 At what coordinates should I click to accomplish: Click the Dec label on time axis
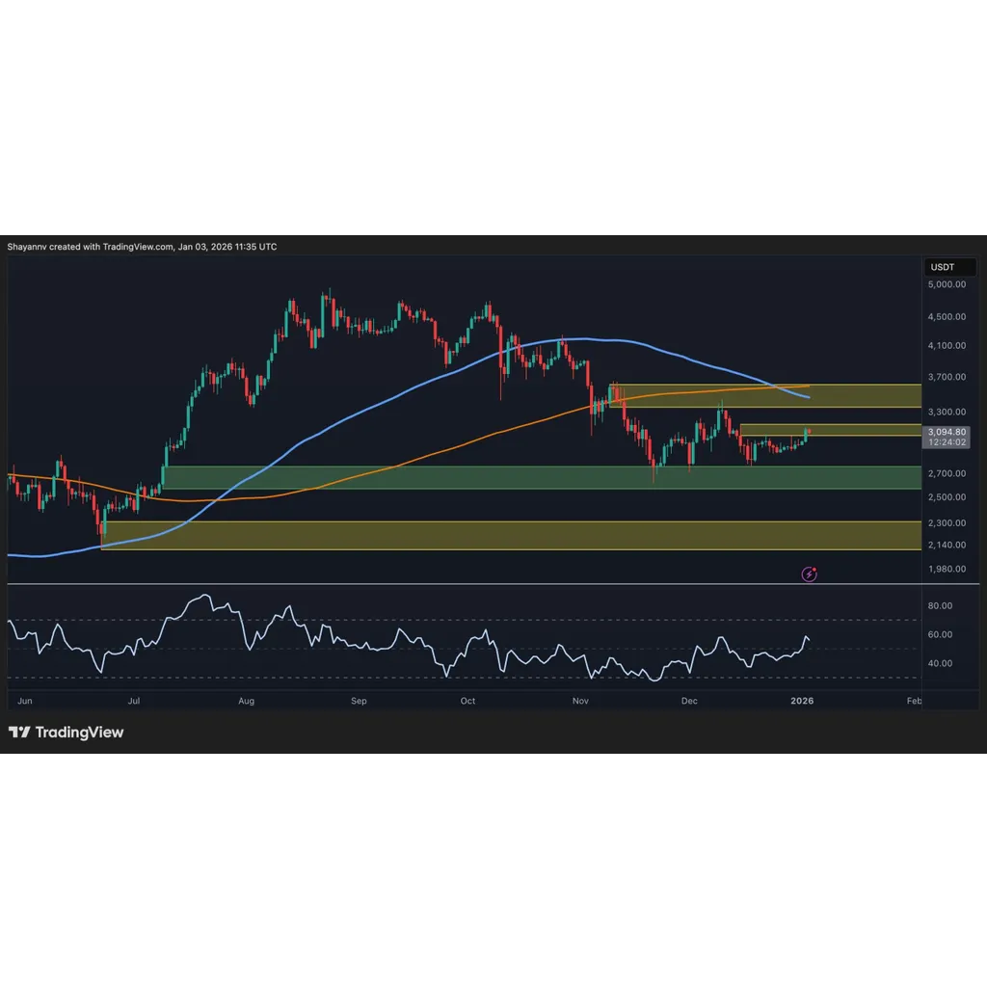(689, 701)
